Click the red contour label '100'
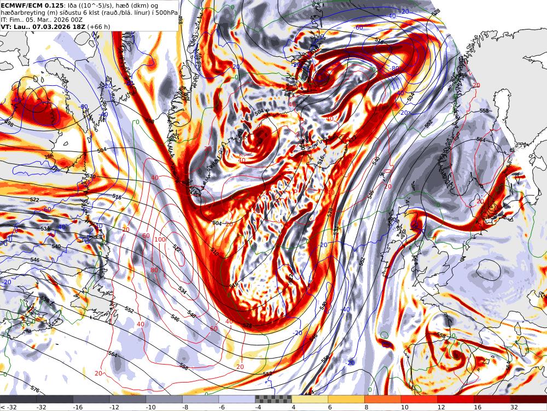Screen dimensions: 547x411 [x=160, y=239]
